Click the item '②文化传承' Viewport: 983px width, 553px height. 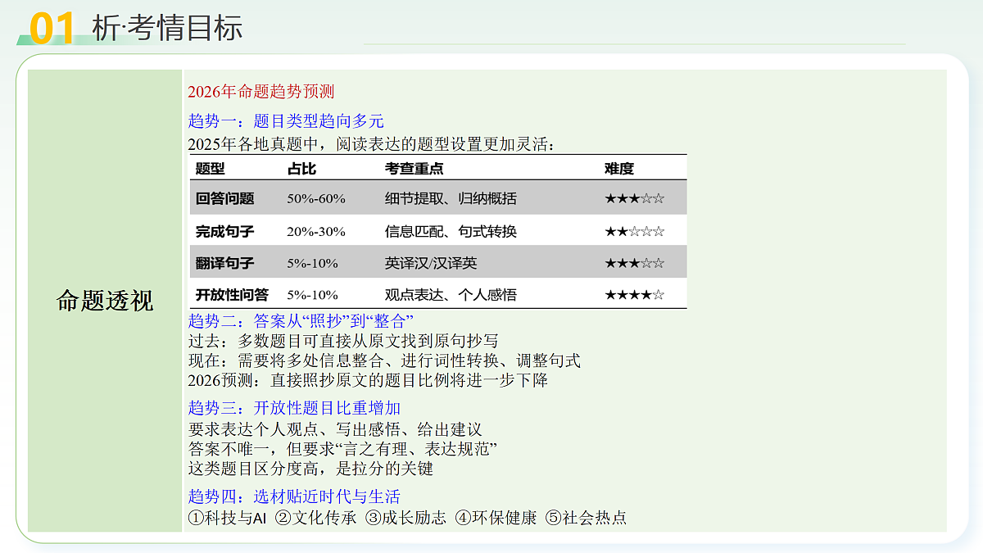(x=316, y=518)
